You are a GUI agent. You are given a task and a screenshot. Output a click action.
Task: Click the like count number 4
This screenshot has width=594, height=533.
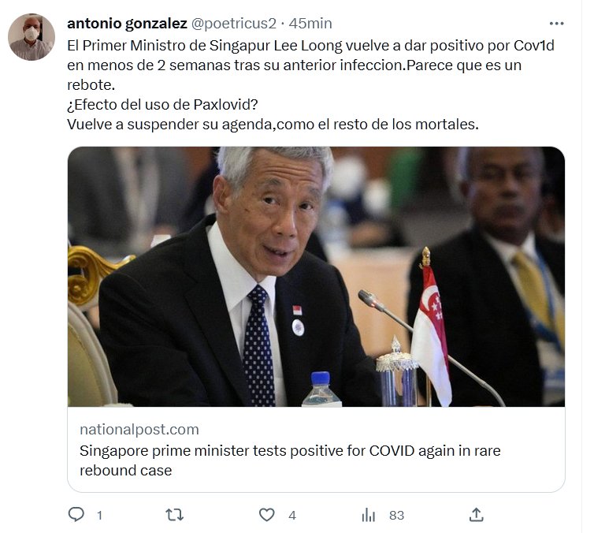click(x=292, y=516)
